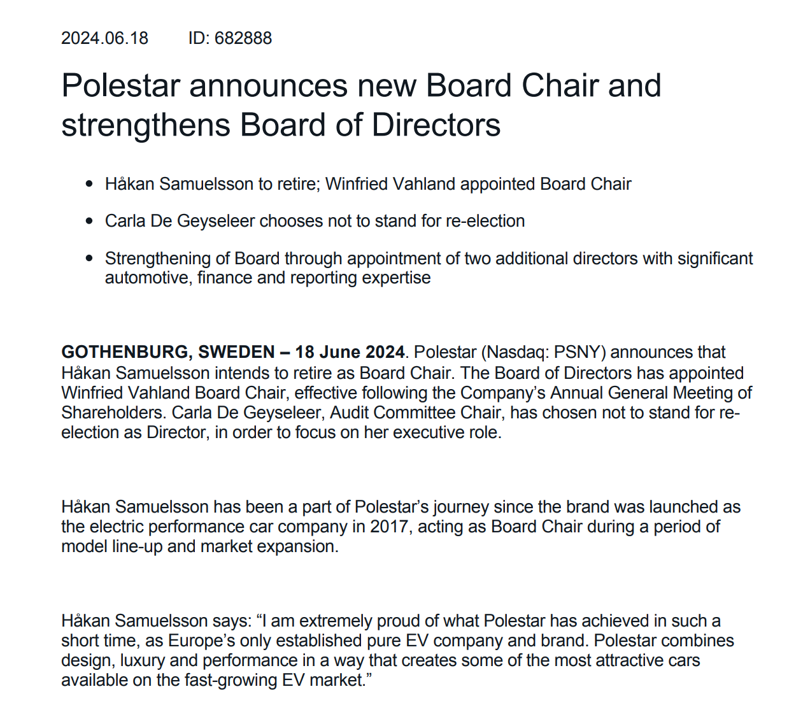
Task: Click the "re-election" text in the second bullet
Action: [x=485, y=221]
